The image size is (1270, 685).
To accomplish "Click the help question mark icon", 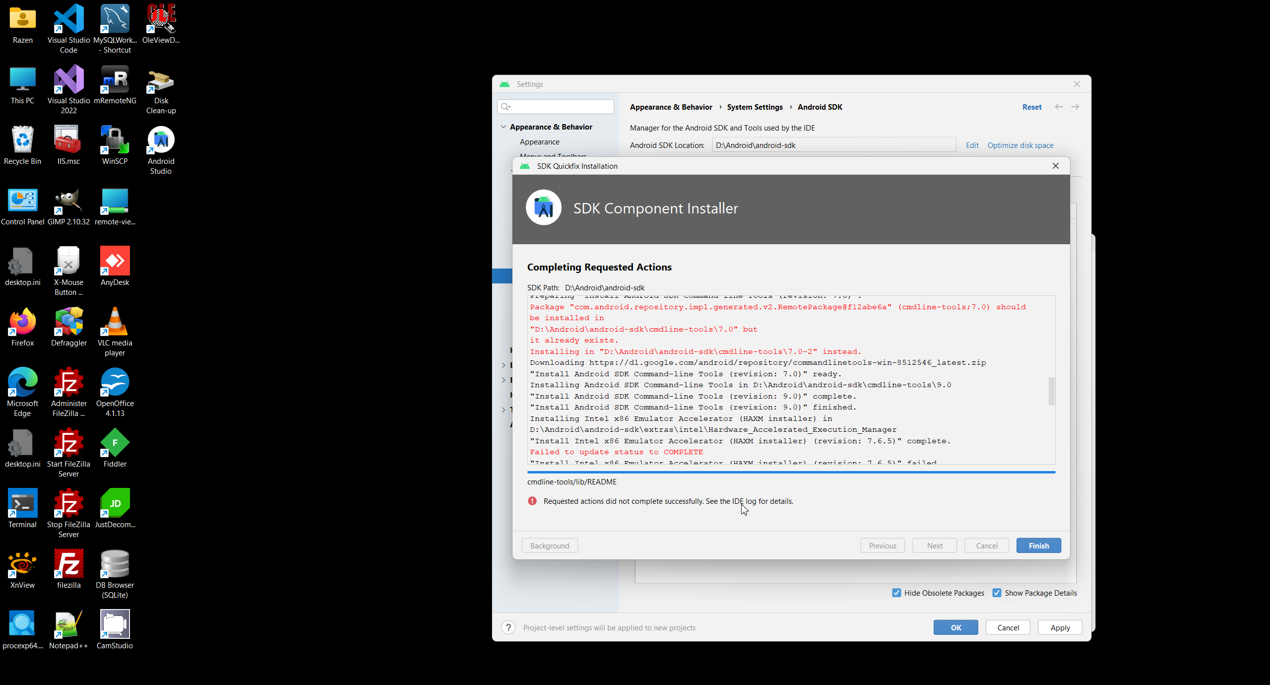I will [x=508, y=627].
